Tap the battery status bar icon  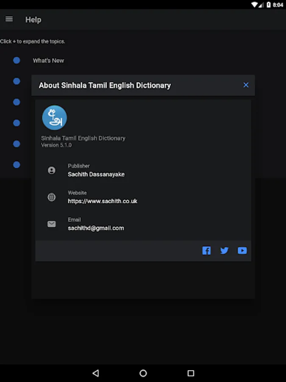pos(269,5)
